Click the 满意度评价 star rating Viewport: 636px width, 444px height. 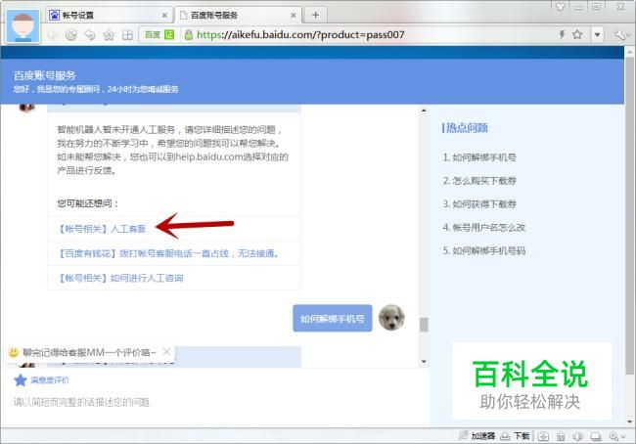click(41, 380)
